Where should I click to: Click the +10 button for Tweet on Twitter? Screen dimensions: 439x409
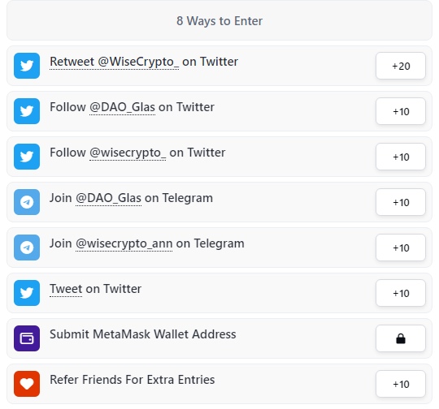coord(401,293)
